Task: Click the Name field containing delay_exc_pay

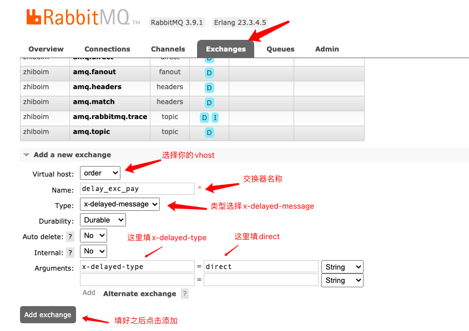Action: coord(137,189)
